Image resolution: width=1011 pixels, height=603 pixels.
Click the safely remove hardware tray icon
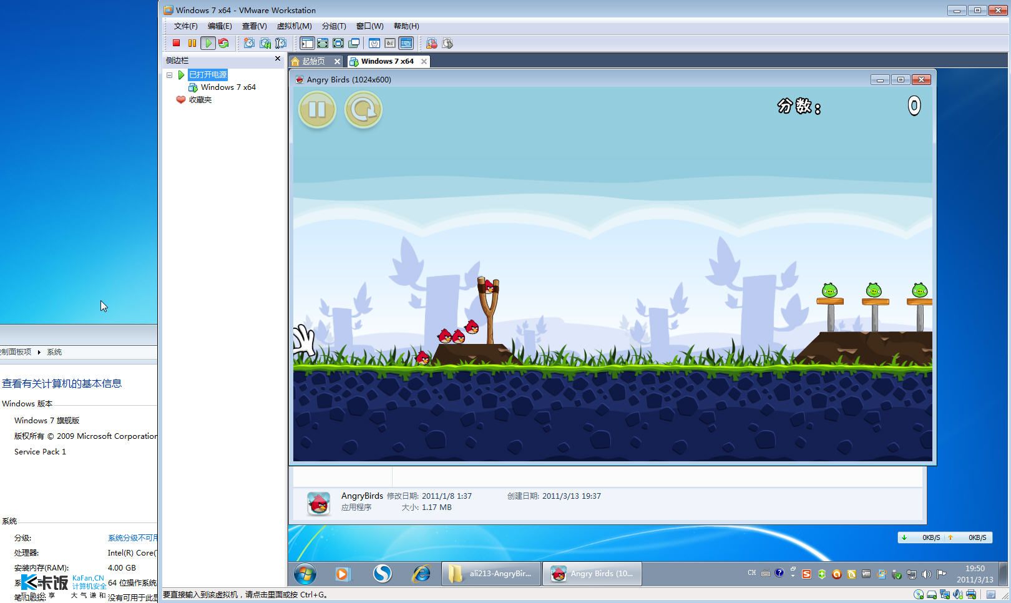[896, 574]
